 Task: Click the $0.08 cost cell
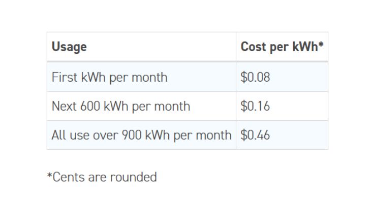tap(255, 78)
